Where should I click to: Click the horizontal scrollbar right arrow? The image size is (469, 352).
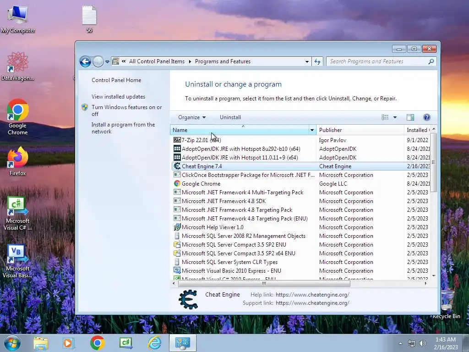[426, 283]
